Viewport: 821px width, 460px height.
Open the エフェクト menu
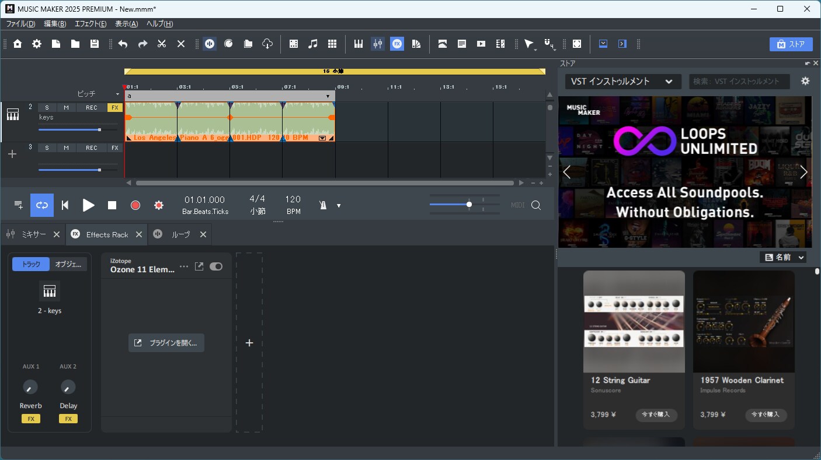click(90, 24)
